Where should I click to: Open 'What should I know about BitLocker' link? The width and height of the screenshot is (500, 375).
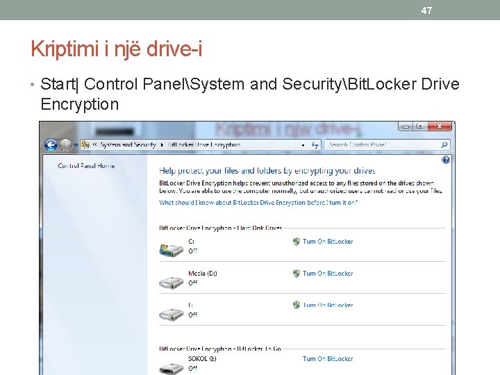[258, 203]
